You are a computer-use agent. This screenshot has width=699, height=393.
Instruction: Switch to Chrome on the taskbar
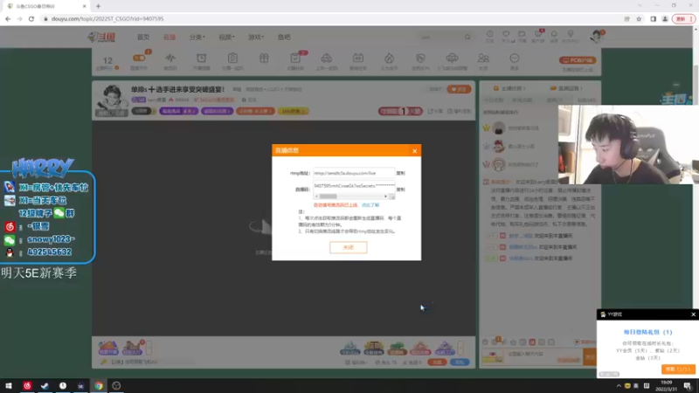pos(99,386)
